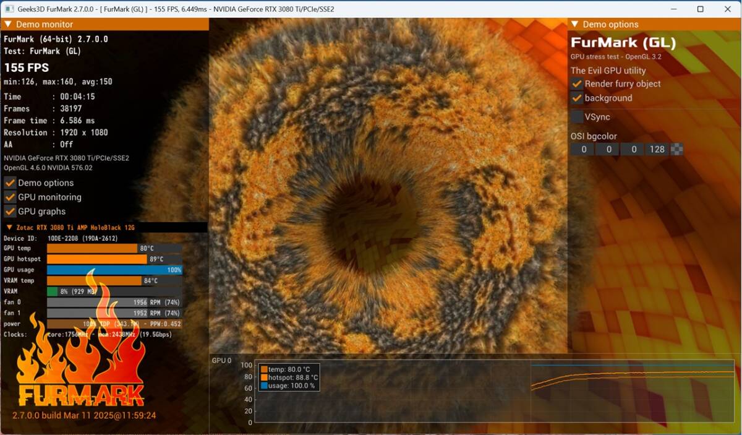Click the Frame time value 6.586 ms
The height and width of the screenshot is (435, 742).
point(77,121)
